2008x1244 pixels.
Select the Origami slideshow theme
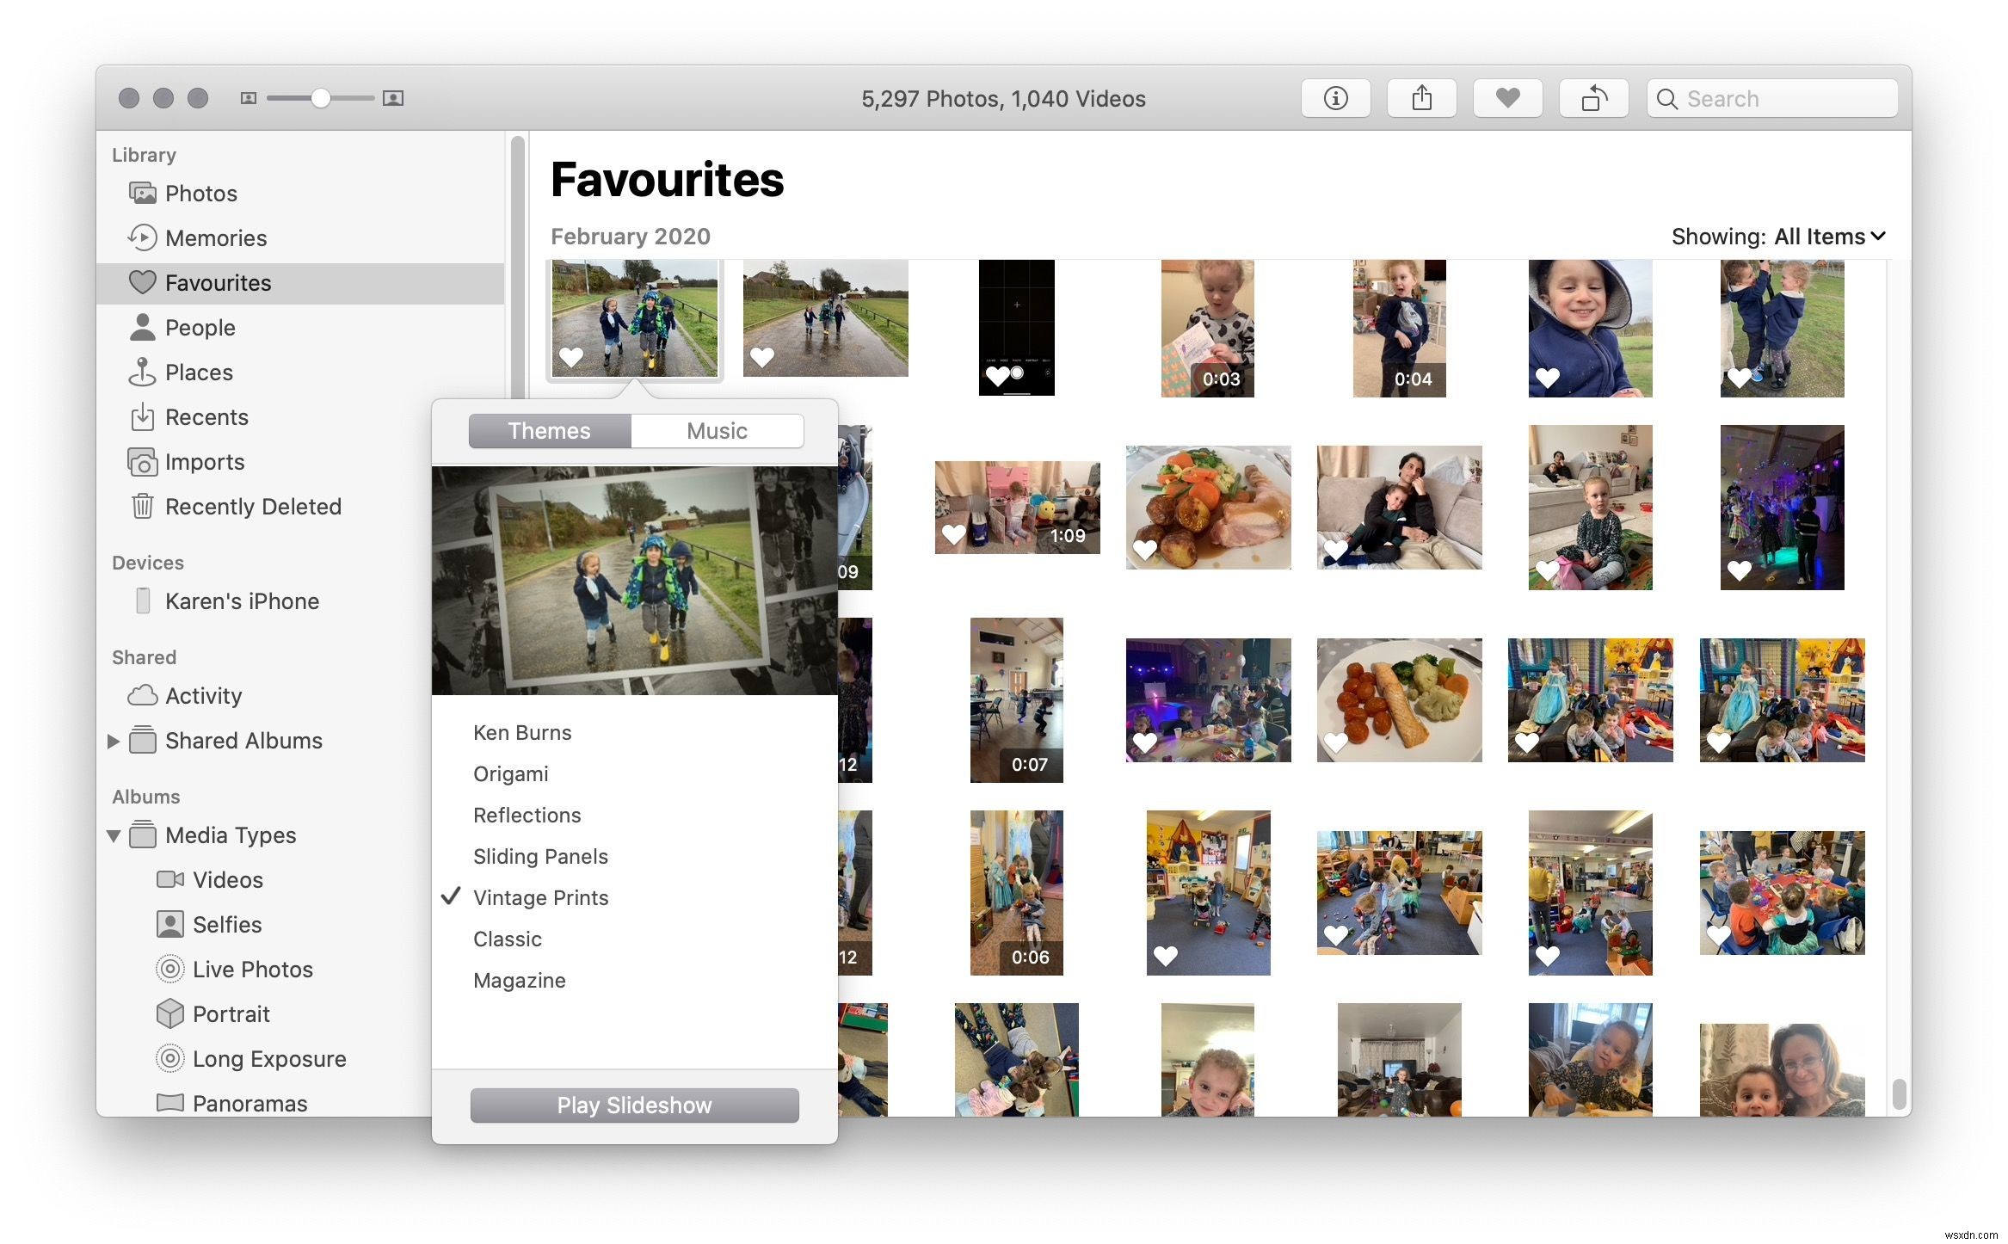coord(512,773)
